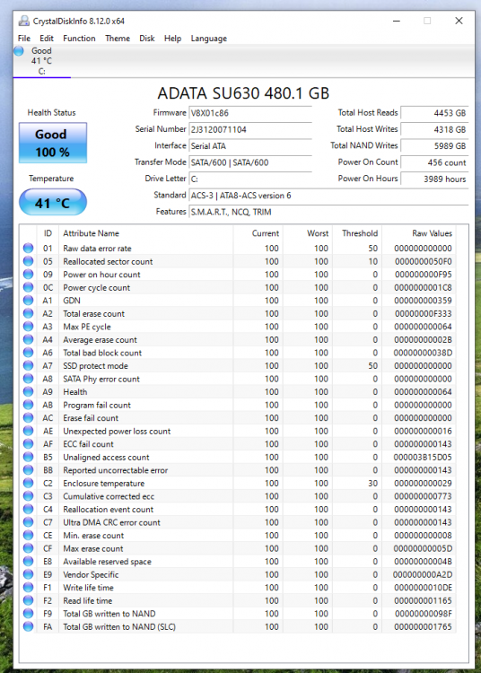The height and width of the screenshot is (673, 481).
Task: Click the Serial Number value field
Action: (250, 129)
